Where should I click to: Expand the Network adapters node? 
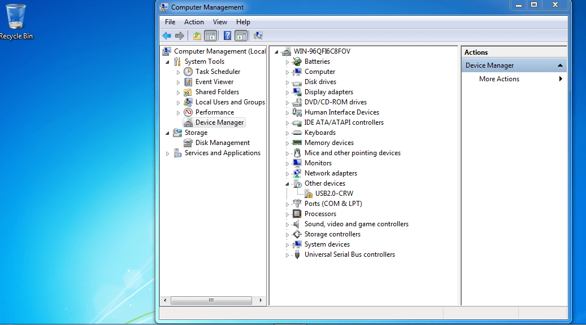[x=287, y=174]
